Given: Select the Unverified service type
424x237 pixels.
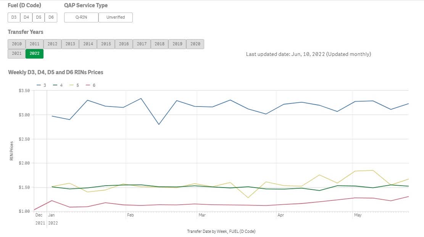Looking at the screenshot, I should pyautogui.click(x=116, y=17).
